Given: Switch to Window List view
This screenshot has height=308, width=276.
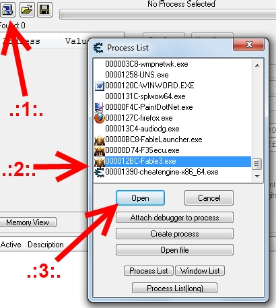Looking at the screenshot, I should pos(200,271).
